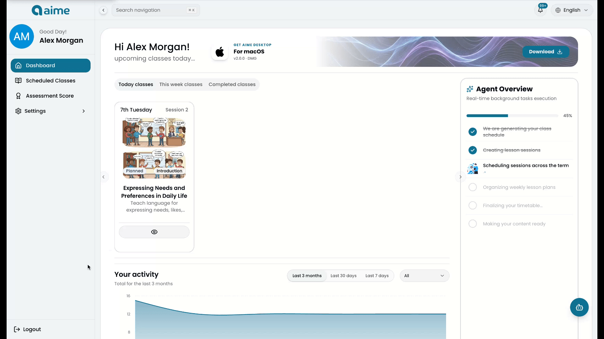Open the English language dropdown
The height and width of the screenshot is (339, 604).
coord(572,10)
